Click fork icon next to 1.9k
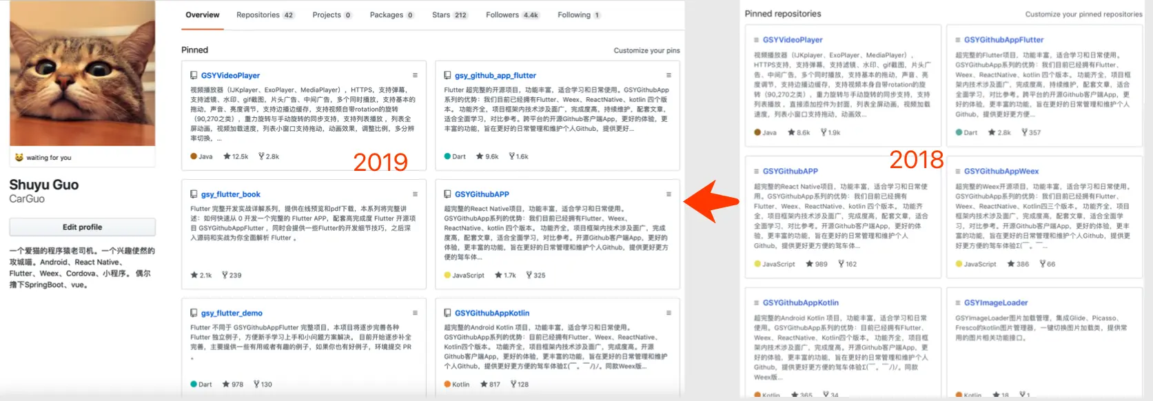The image size is (1153, 401). pyautogui.click(x=824, y=132)
